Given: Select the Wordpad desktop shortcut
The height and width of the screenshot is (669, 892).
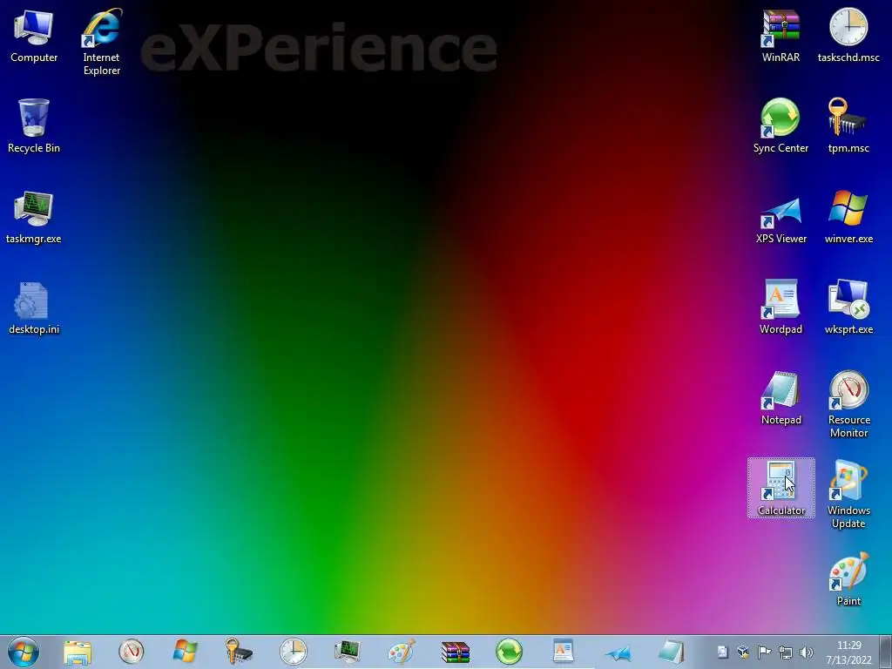Looking at the screenshot, I should point(781,307).
